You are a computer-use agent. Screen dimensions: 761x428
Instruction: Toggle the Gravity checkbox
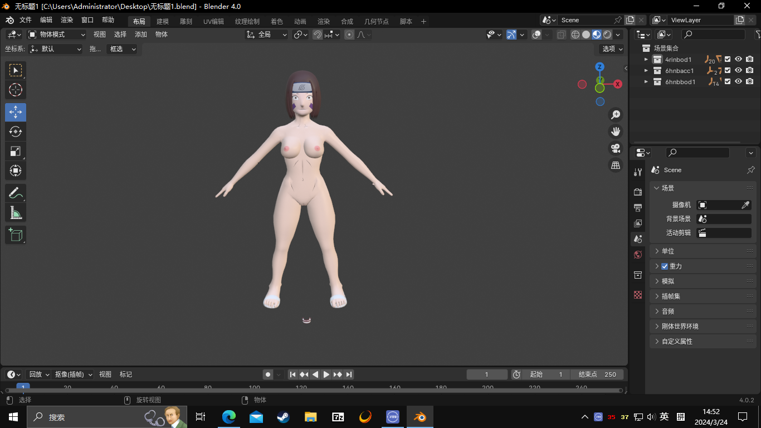pyautogui.click(x=665, y=266)
